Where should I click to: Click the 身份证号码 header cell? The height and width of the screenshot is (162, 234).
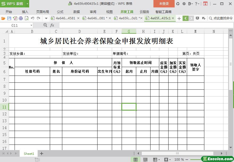[x=80, y=71]
